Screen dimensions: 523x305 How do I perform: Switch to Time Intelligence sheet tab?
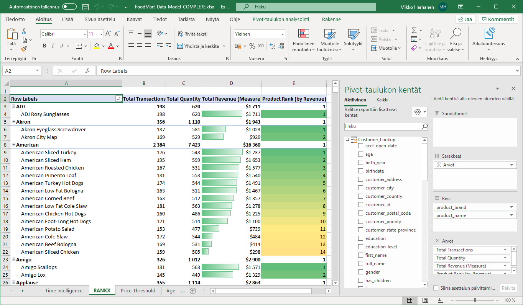(x=64, y=290)
